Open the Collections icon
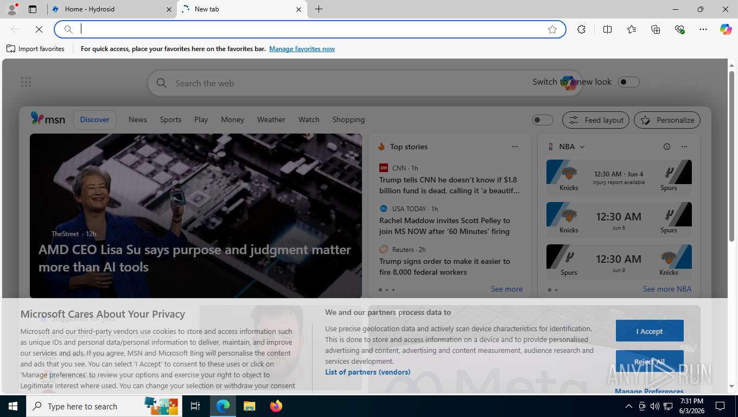 pyautogui.click(x=656, y=29)
